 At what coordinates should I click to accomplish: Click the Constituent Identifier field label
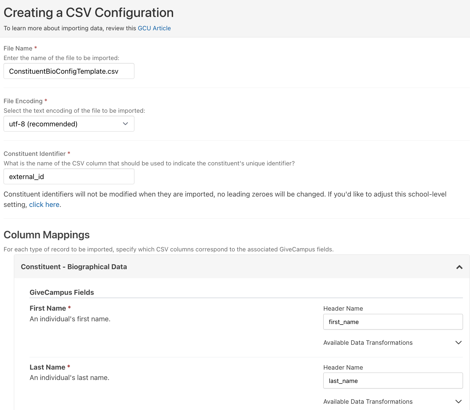pyautogui.click(x=35, y=154)
